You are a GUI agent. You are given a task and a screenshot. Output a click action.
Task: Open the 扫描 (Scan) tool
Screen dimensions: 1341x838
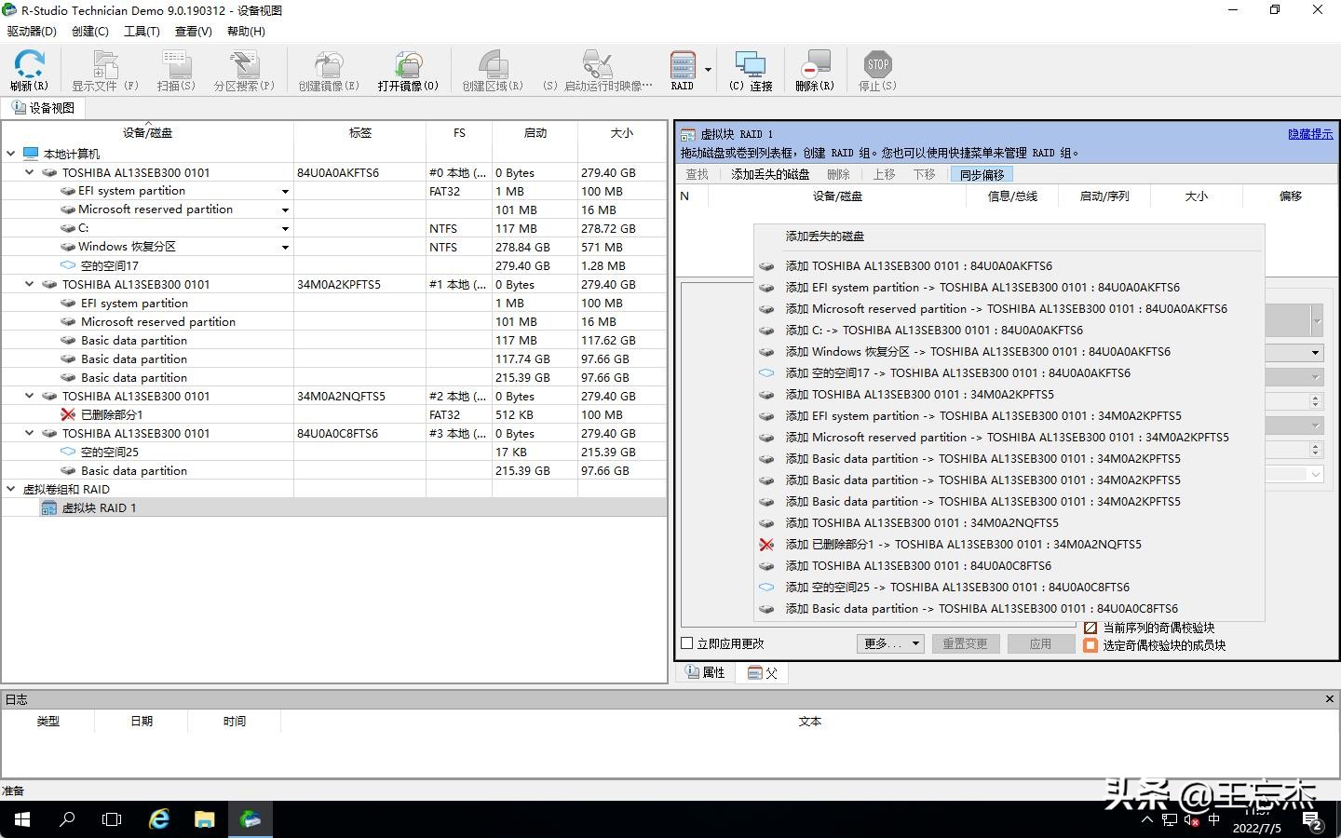(x=175, y=70)
